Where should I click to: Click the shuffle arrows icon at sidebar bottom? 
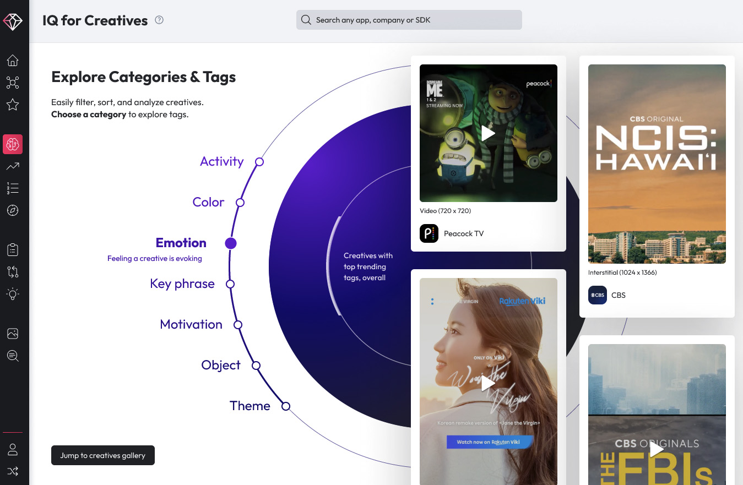[x=13, y=471]
